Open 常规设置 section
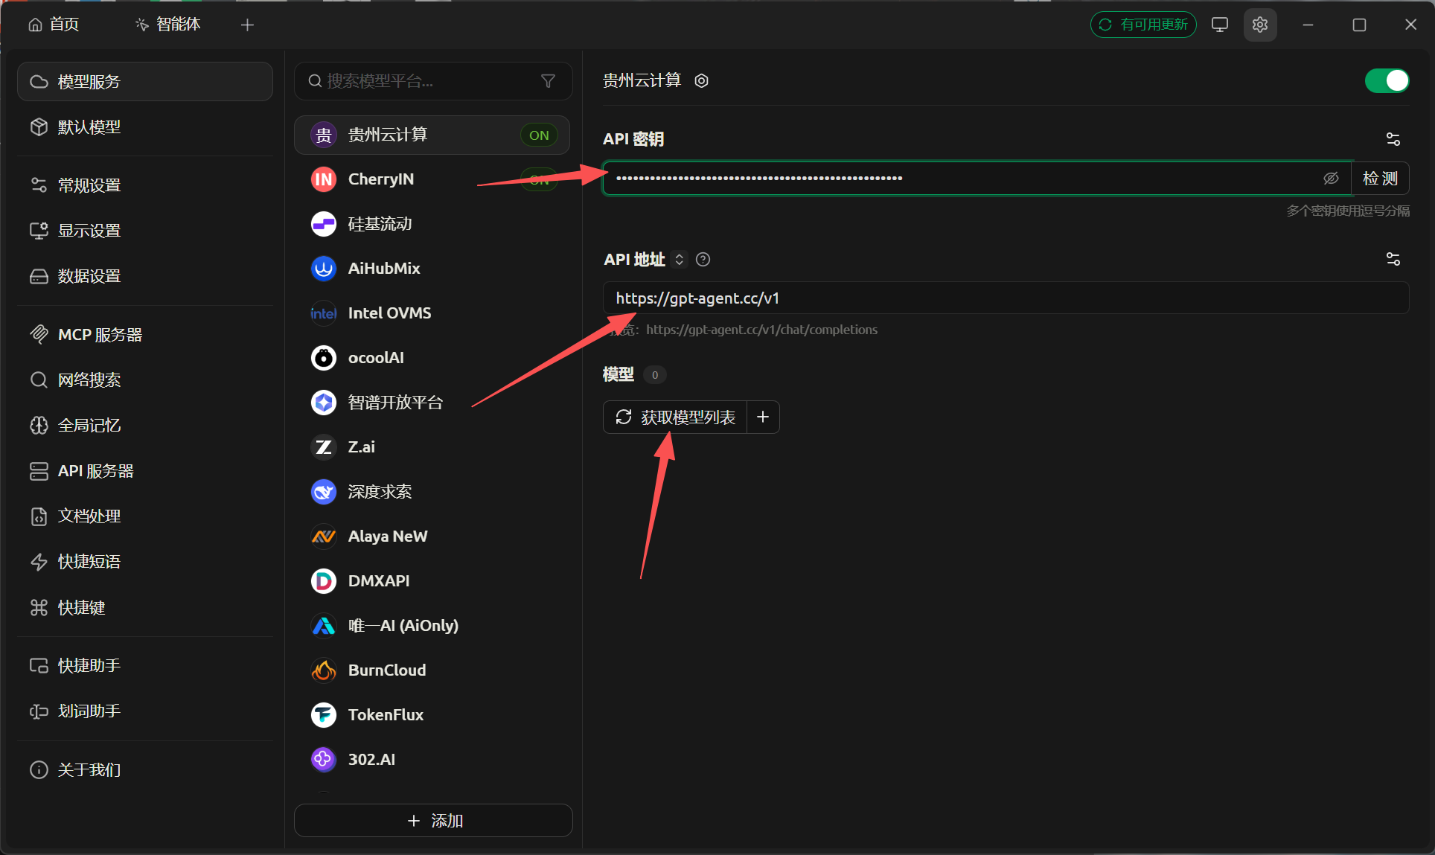The height and width of the screenshot is (855, 1435). (145, 185)
